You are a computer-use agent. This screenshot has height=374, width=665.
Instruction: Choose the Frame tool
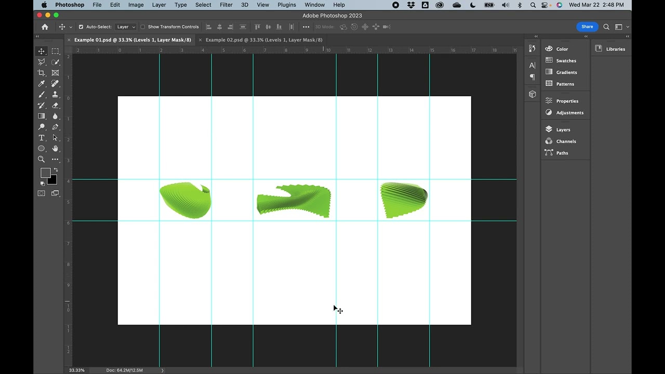point(55,73)
